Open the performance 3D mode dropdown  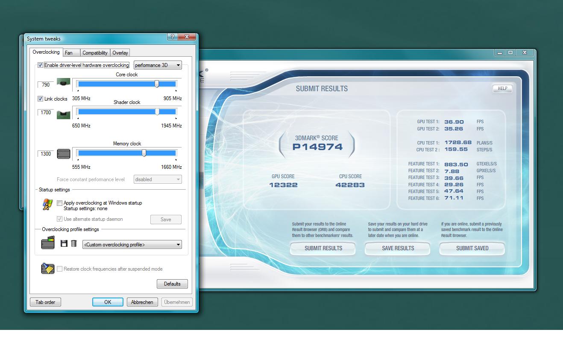coord(158,65)
